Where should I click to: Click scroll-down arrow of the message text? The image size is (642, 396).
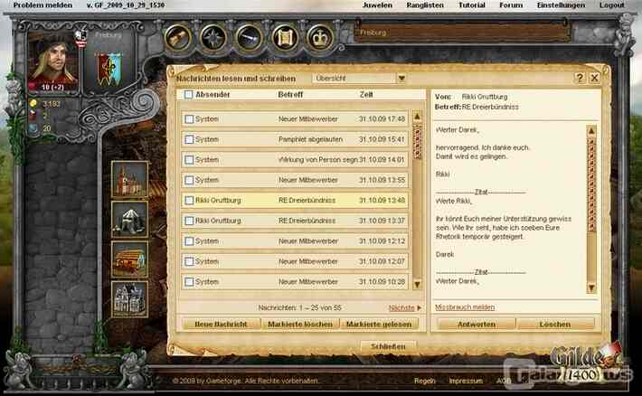[x=591, y=288]
